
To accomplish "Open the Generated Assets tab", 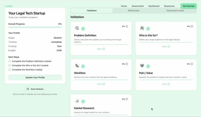I will coord(175,11).
